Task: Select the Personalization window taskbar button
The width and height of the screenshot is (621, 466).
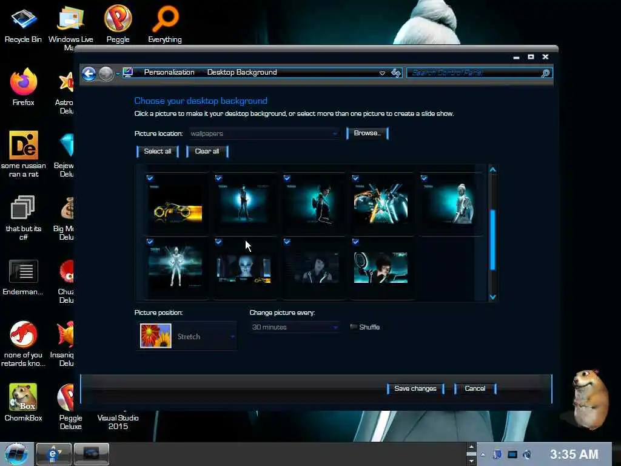Action: tap(91, 454)
